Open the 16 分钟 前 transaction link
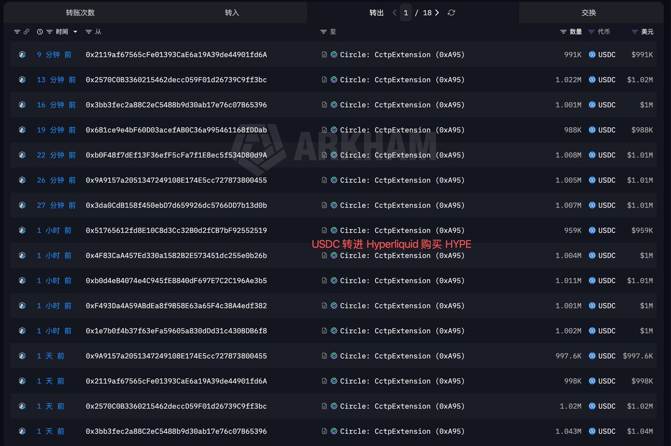Image resolution: width=671 pixels, height=446 pixels. 56,105
